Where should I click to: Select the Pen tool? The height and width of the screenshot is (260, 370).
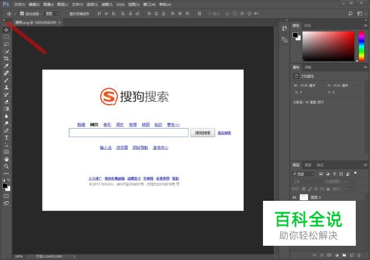[x=6, y=130]
